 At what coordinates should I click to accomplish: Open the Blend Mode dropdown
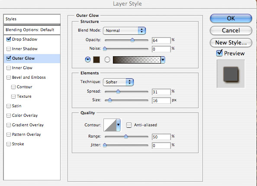[x=124, y=31]
